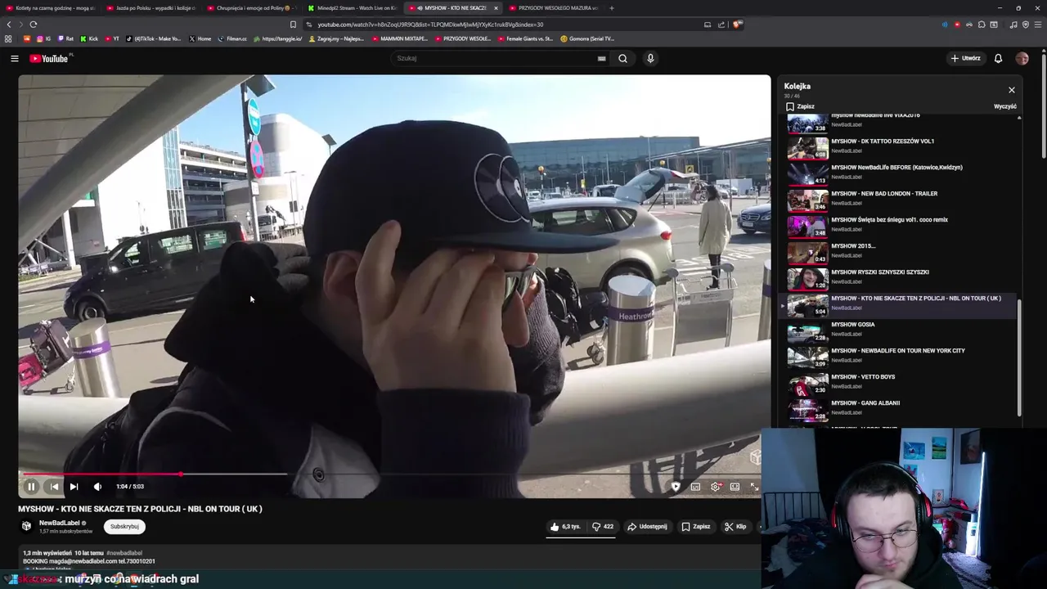Pause the video
The width and height of the screenshot is (1047, 589).
coord(31,487)
